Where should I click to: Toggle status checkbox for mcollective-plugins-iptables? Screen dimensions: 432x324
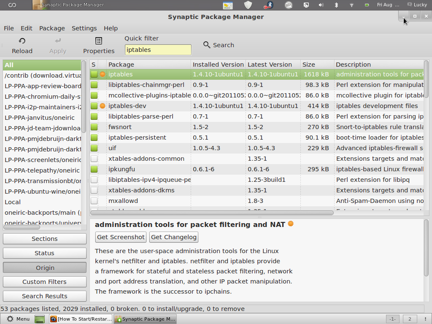pos(94,95)
